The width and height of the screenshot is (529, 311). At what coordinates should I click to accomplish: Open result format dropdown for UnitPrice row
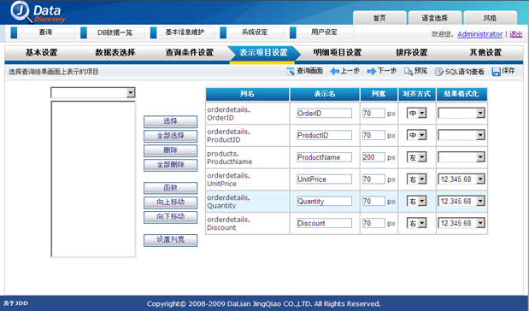pyautogui.click(x=461, y=179)
